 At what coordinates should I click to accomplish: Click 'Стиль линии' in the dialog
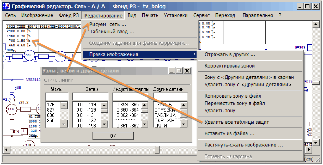click(59, 80)
